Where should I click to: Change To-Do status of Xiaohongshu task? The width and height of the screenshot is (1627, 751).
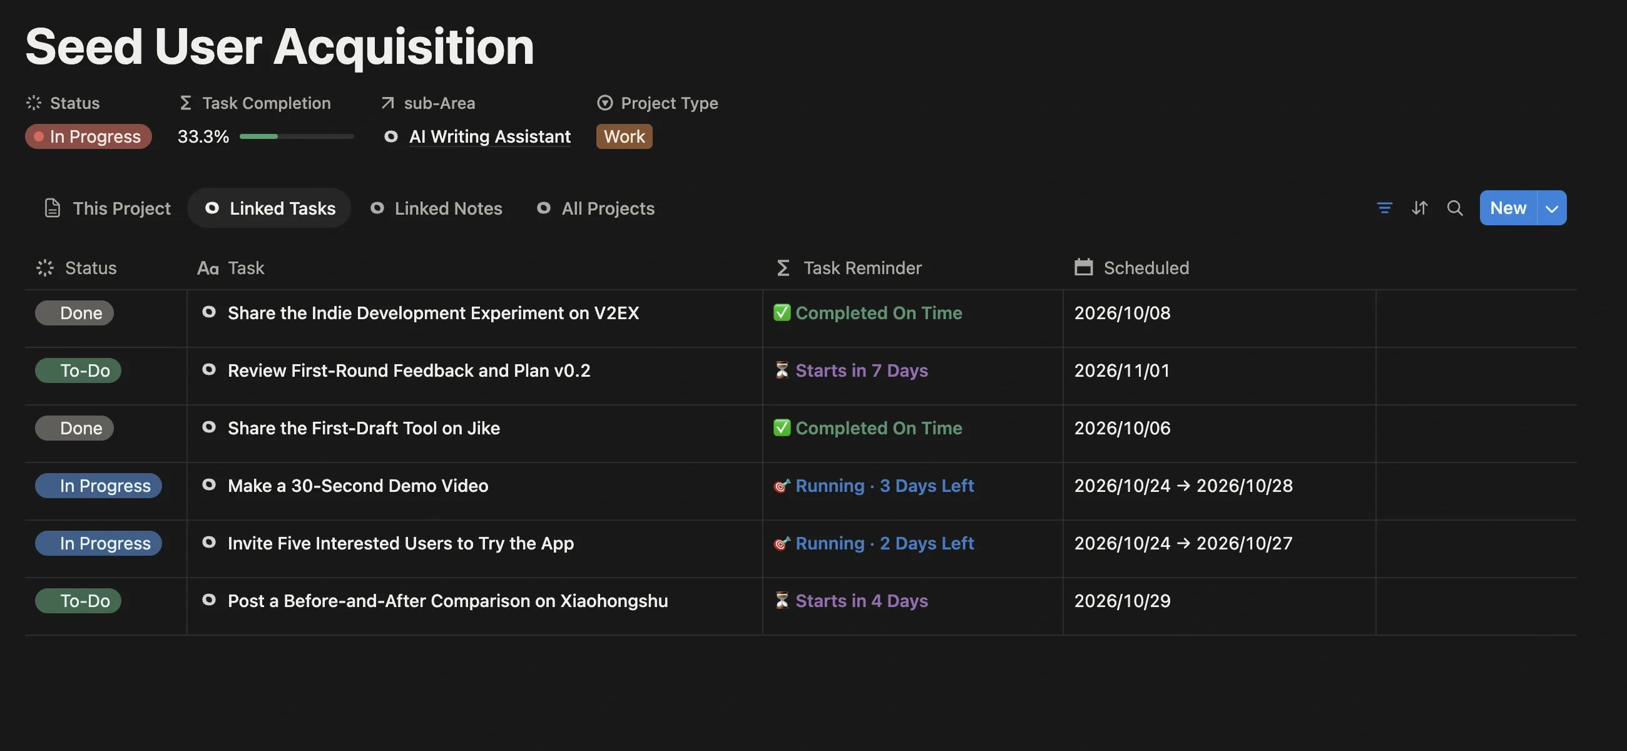pos(78,600)
